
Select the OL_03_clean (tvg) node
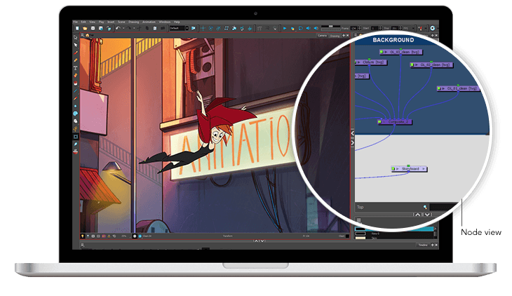click(401, 52)
